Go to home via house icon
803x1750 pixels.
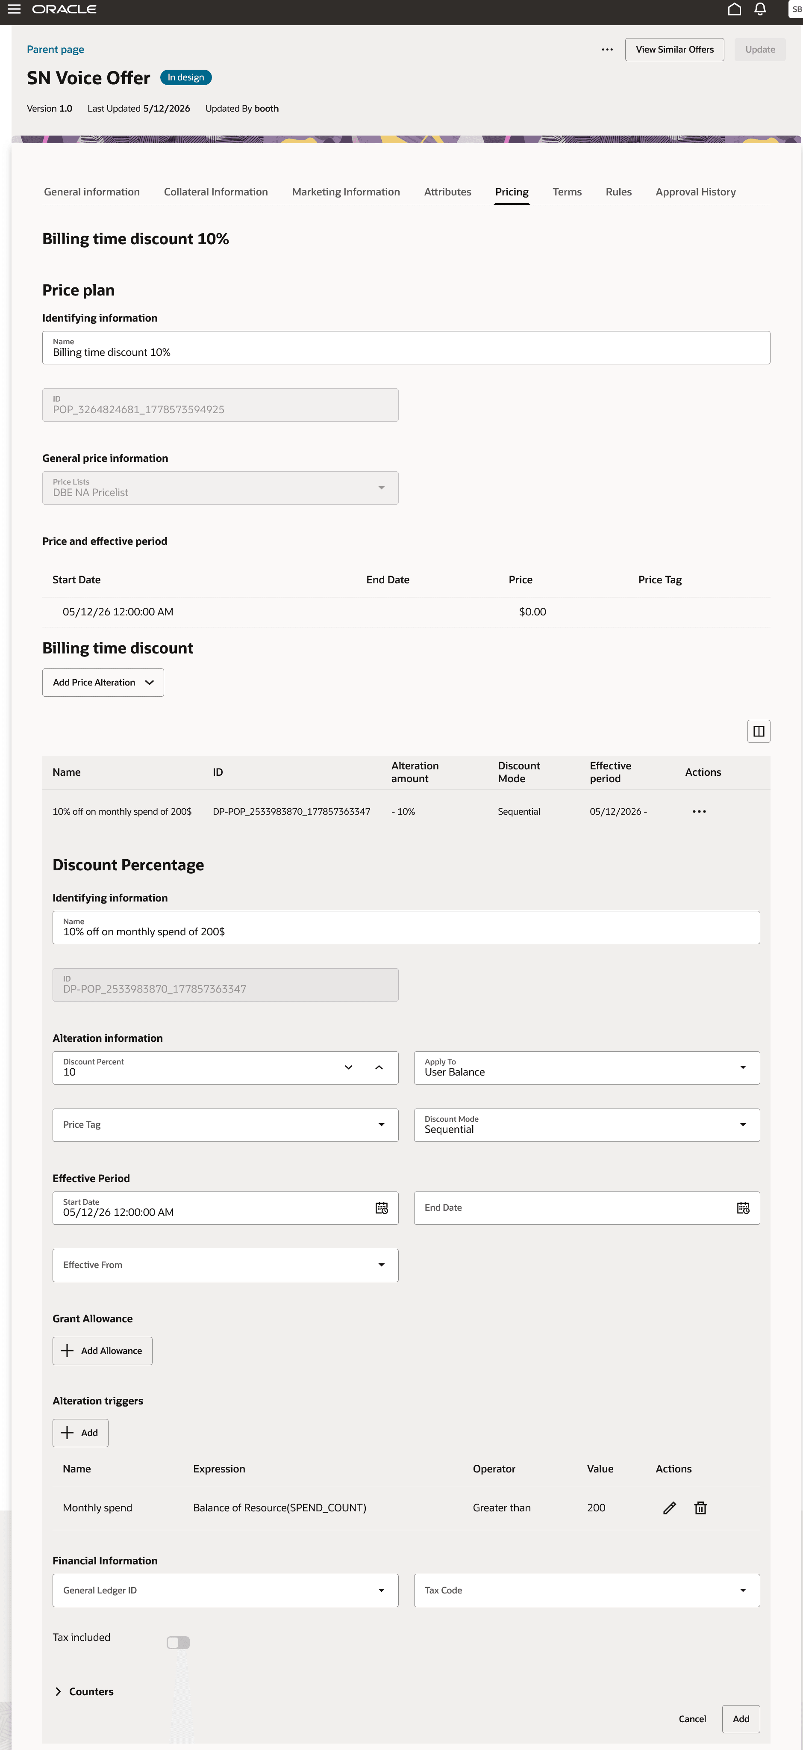pyautogui.click(x=734, y=9)
